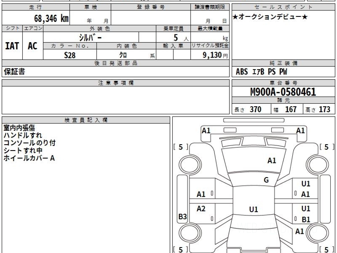The image size is (337, 253).
Task: Click the 検査員記入欄 header
Action: coord(86,120)
